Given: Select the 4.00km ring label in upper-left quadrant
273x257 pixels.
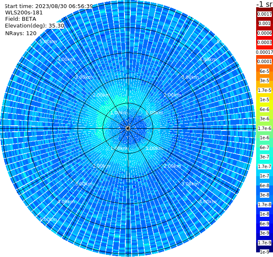Looking at the screenshot, I should click(66, 59).
